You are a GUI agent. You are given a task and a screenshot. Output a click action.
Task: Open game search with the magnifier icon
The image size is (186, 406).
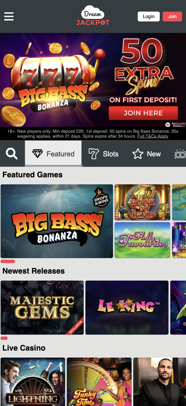click(12, 153)
